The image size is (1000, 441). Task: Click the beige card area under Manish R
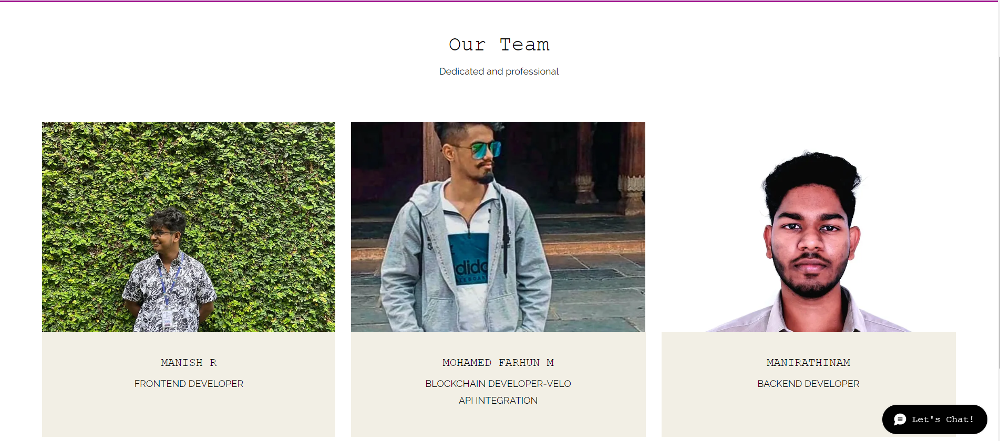[189, 415]
